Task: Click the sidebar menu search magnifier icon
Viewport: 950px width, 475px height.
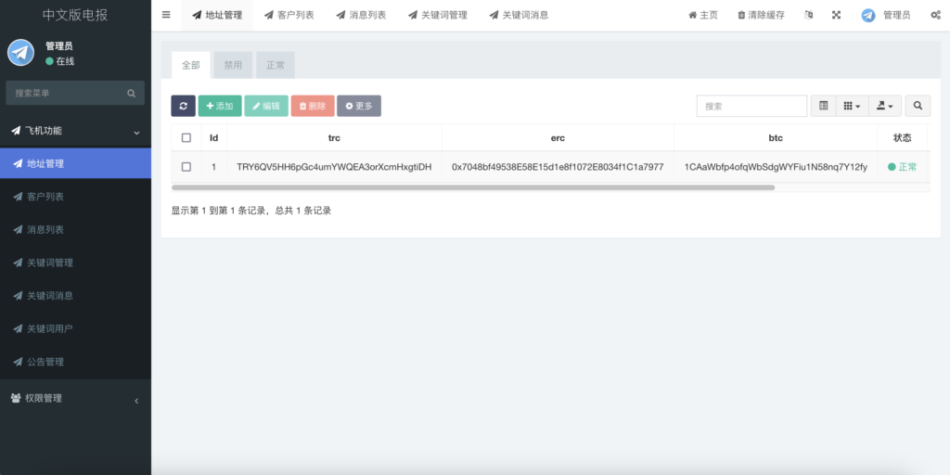Action: tap(132, 93)
